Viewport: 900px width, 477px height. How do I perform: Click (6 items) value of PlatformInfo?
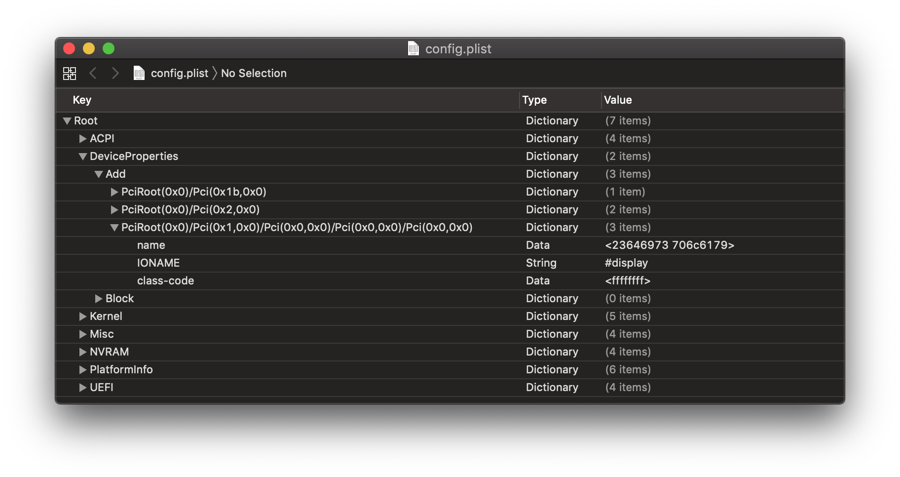(628, 370)
